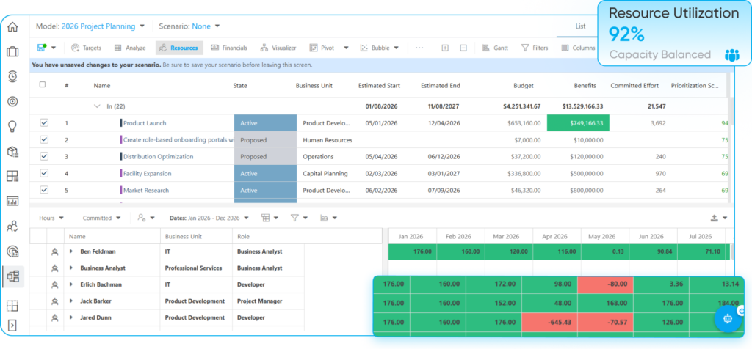The width and height of the screenshot is (752, 349).
Task: Click the save scenario disk icon
Action: click(x=42, y=48)
